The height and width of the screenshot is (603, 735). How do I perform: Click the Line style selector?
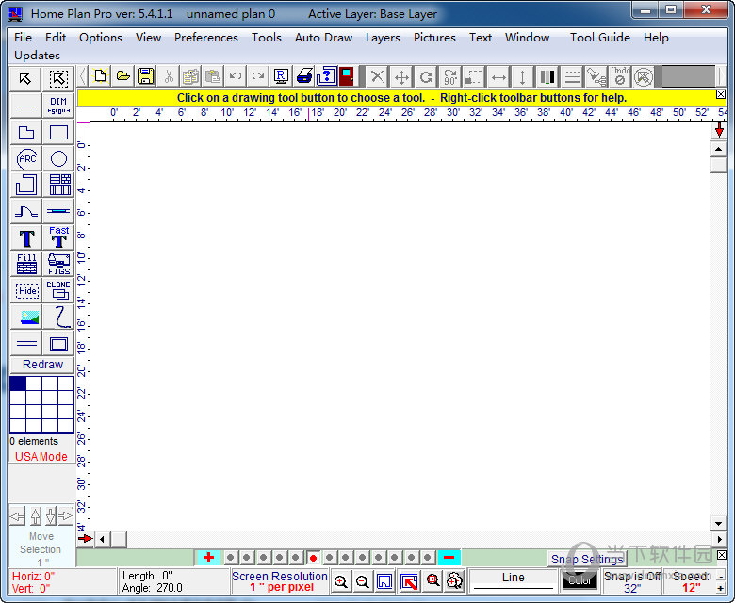pyautogui.click(x=514, y=581)
